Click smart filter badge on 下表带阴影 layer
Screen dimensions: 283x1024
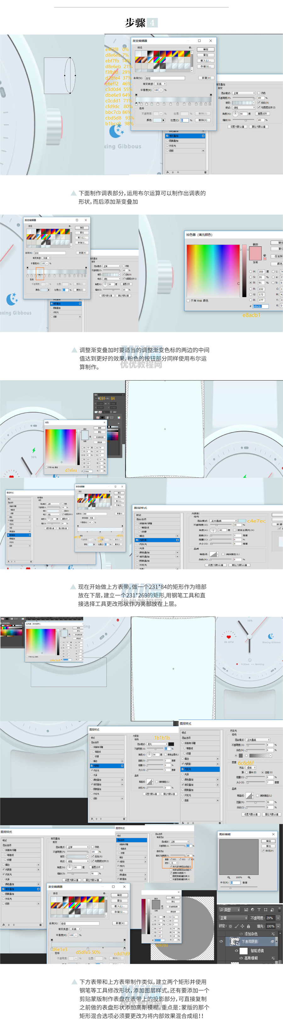[272, 941]
